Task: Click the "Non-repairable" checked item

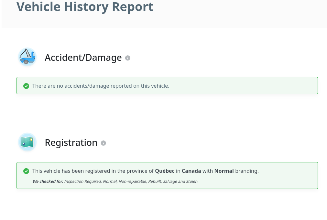Action: (x=132, y=181)
